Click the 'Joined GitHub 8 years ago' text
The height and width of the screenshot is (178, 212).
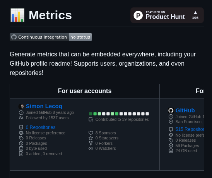pos(50,112)
